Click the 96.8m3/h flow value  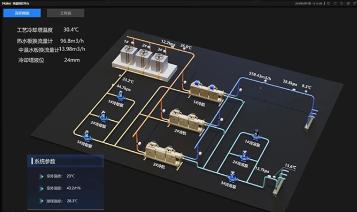click(72, 41)
